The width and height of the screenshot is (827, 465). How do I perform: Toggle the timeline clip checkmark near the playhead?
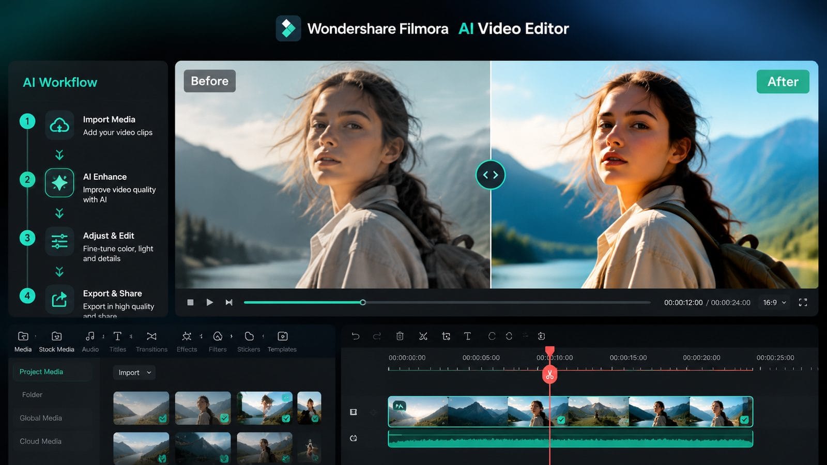561,420
